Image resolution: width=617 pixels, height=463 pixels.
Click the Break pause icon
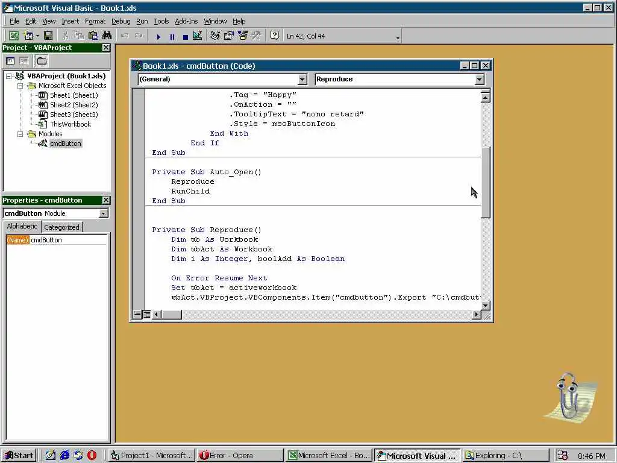click(172, 37)
